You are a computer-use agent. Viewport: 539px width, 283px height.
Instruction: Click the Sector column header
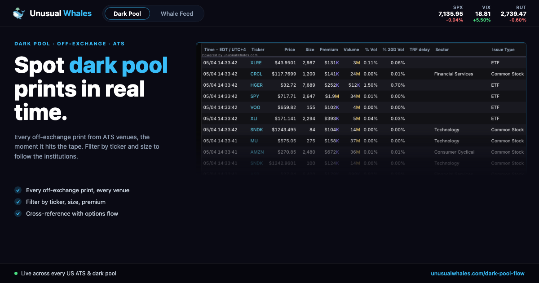[x=442, y=49]
